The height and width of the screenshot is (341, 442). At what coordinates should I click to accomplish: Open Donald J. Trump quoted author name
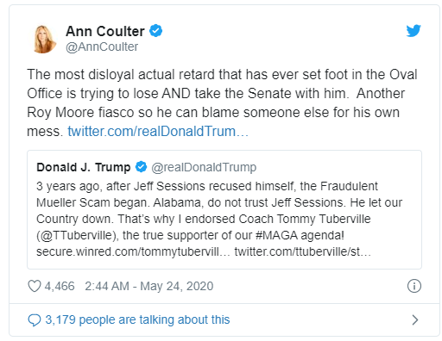coord(84,167)
